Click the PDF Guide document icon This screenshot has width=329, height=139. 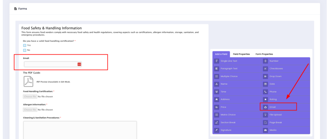28,81
